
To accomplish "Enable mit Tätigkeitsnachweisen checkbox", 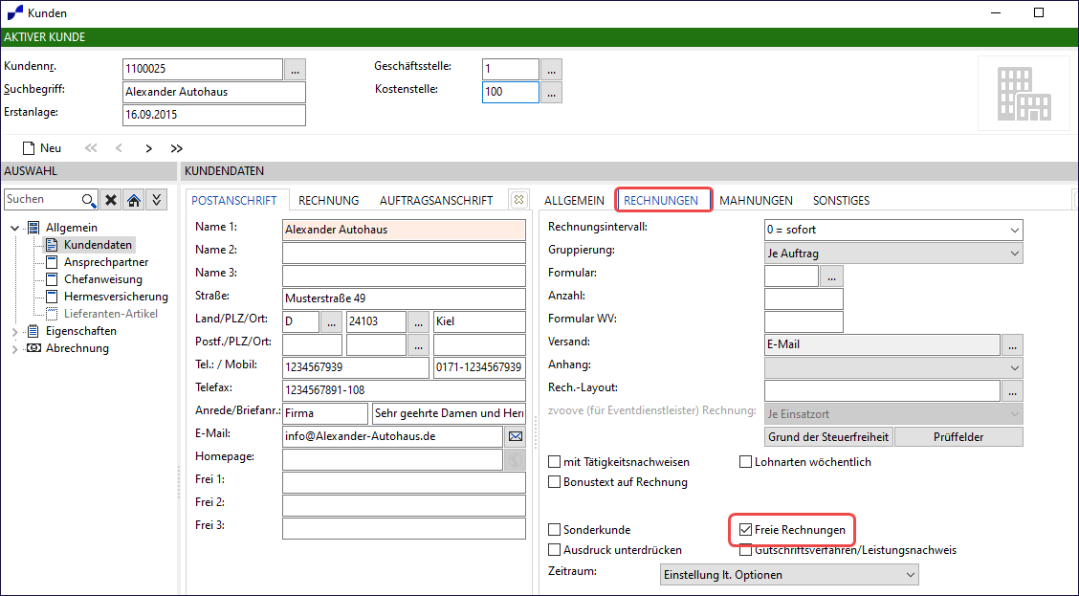I will [x=554, y=462].
